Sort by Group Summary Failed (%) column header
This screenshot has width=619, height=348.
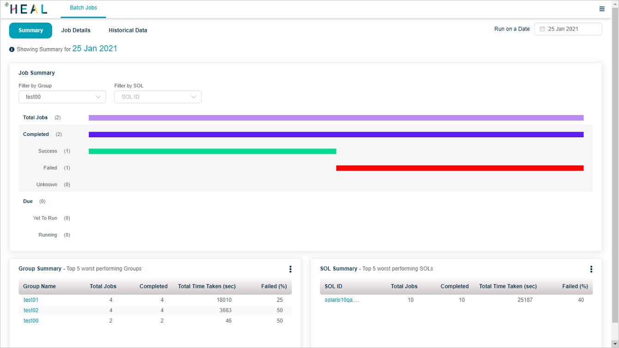pos(274,287)
